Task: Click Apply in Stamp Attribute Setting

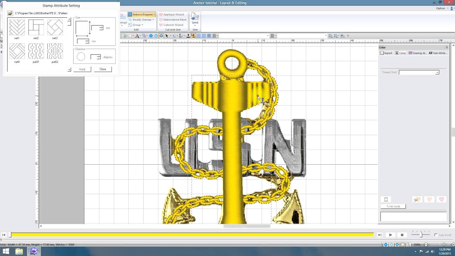Action: [82, 69]
